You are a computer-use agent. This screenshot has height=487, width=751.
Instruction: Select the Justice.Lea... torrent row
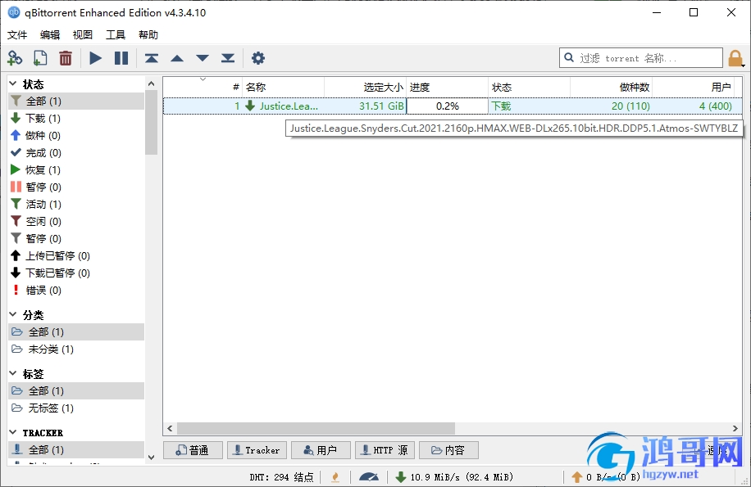click(x=453, y=106)
